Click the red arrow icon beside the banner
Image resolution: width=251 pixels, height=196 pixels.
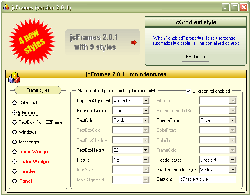(x=134, y=42)
